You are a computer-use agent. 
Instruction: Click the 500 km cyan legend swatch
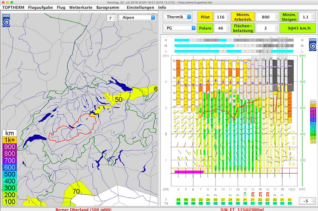coord(10,174)
